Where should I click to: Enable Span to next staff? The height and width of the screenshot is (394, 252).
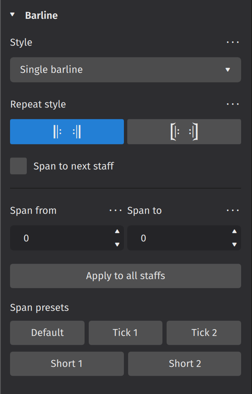point(18,166)
